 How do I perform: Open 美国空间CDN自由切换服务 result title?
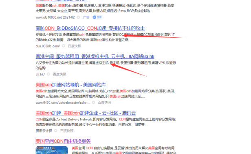63,141
